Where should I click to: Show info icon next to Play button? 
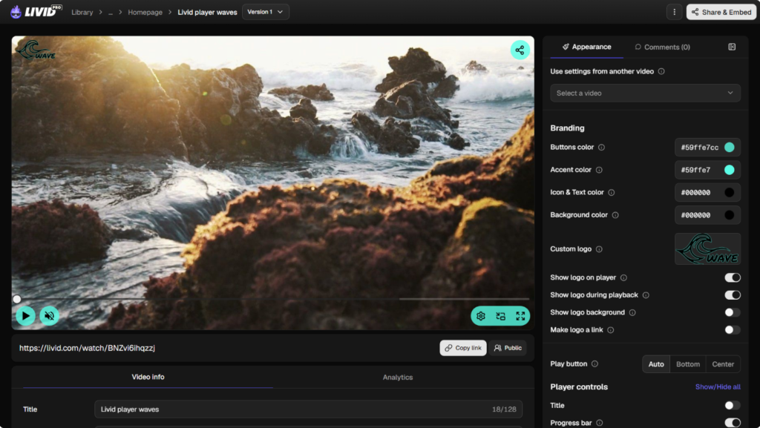point(594,364)
